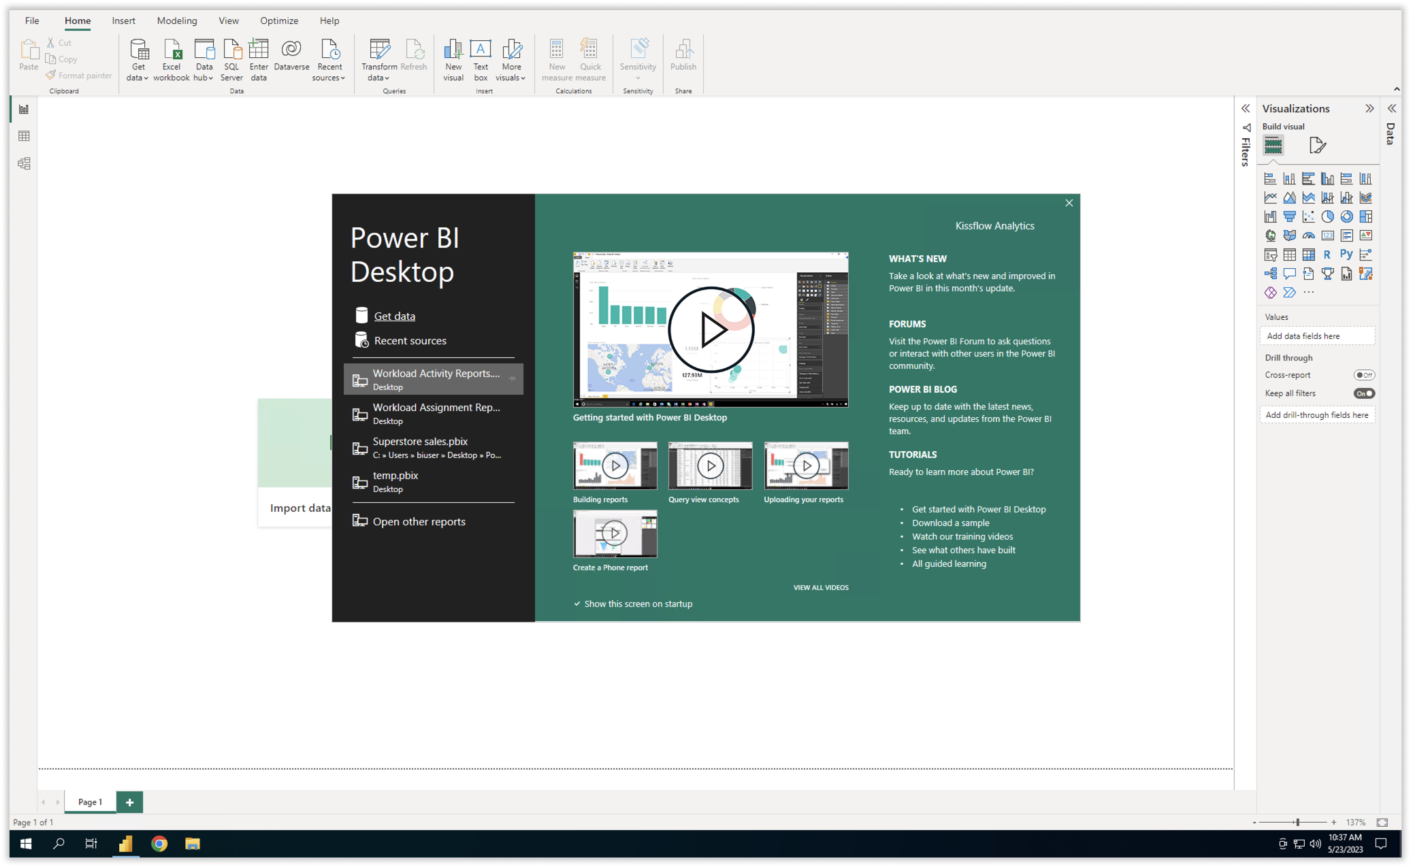Select the scatter chart visual
This screenshot has width=1411, height=867.
click(x=1308, y=216)
